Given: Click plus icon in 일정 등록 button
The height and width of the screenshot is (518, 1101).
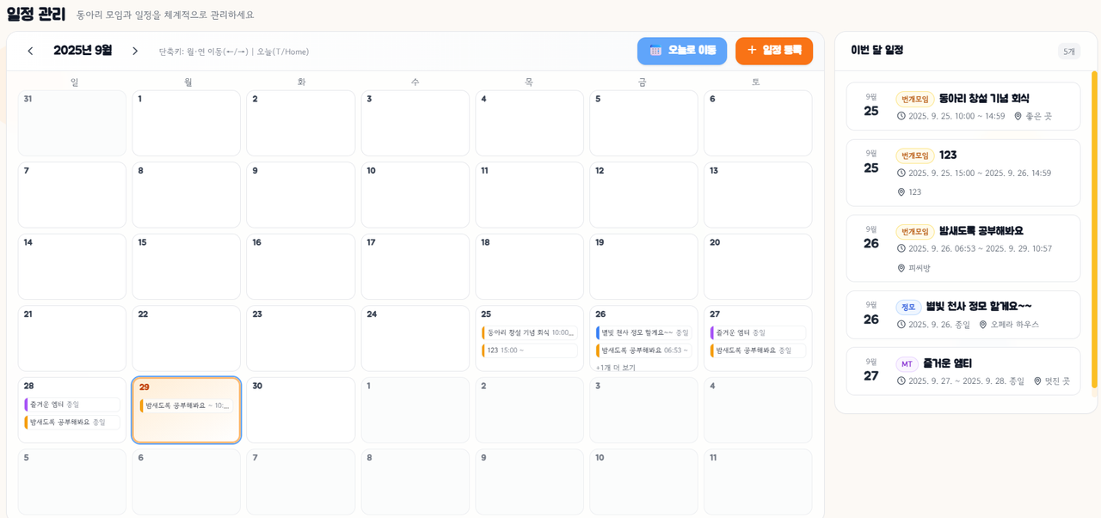Looking at the screenshot, I should tap(752, 50).
